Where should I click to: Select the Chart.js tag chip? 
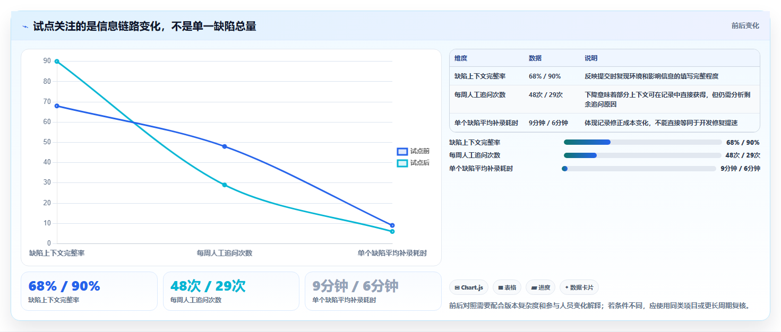(469, 287)
